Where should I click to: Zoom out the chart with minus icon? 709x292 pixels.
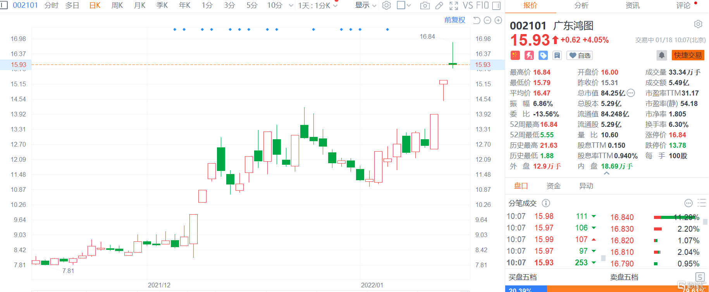point(488,20)
